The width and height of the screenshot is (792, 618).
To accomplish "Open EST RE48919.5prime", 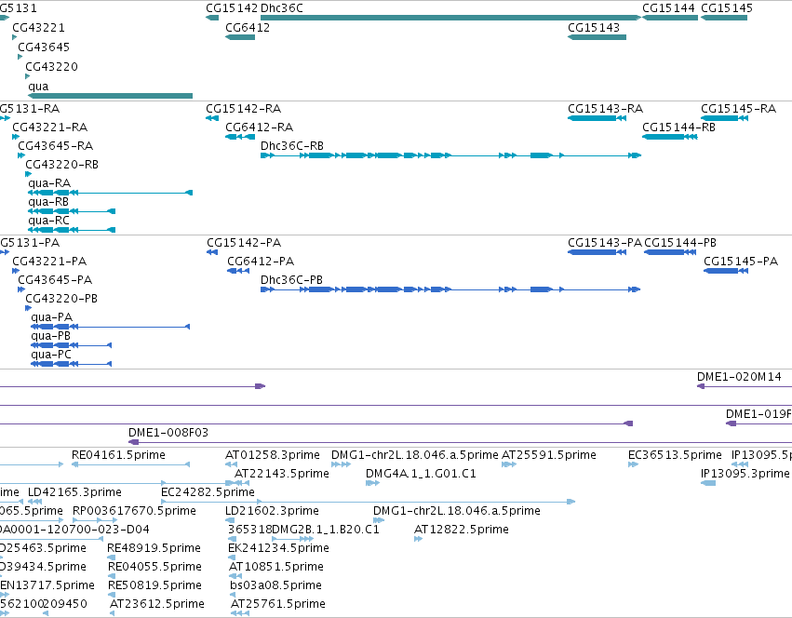I will (x=154, y=549).
